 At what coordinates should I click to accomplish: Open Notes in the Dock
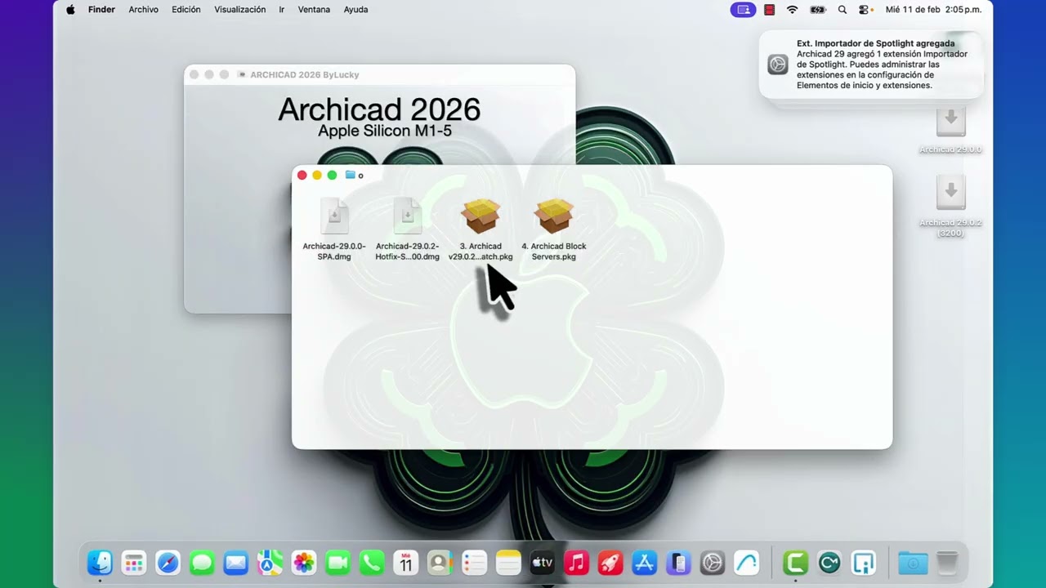click(508, 563)
